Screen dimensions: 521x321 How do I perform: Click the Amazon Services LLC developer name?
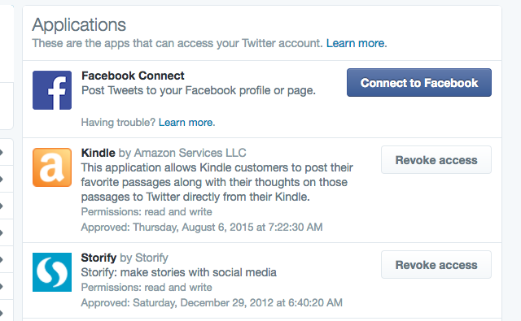(190, 153)
